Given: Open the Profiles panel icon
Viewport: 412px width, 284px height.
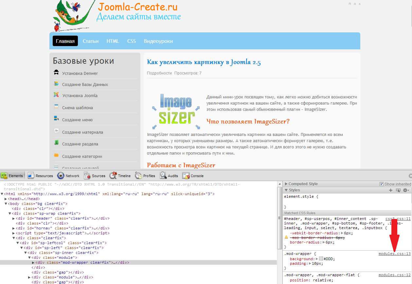Looking at the screenshot, I should pyautogui.click(x=138, y=175).
